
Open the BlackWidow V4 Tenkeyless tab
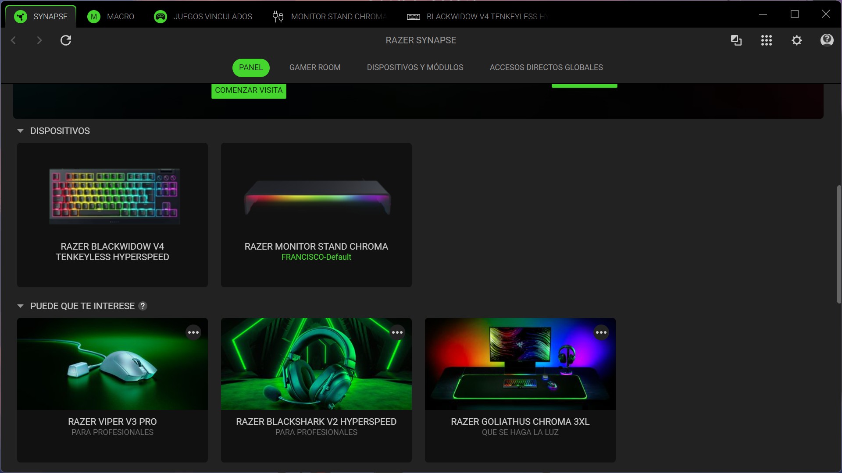[478, 17]
